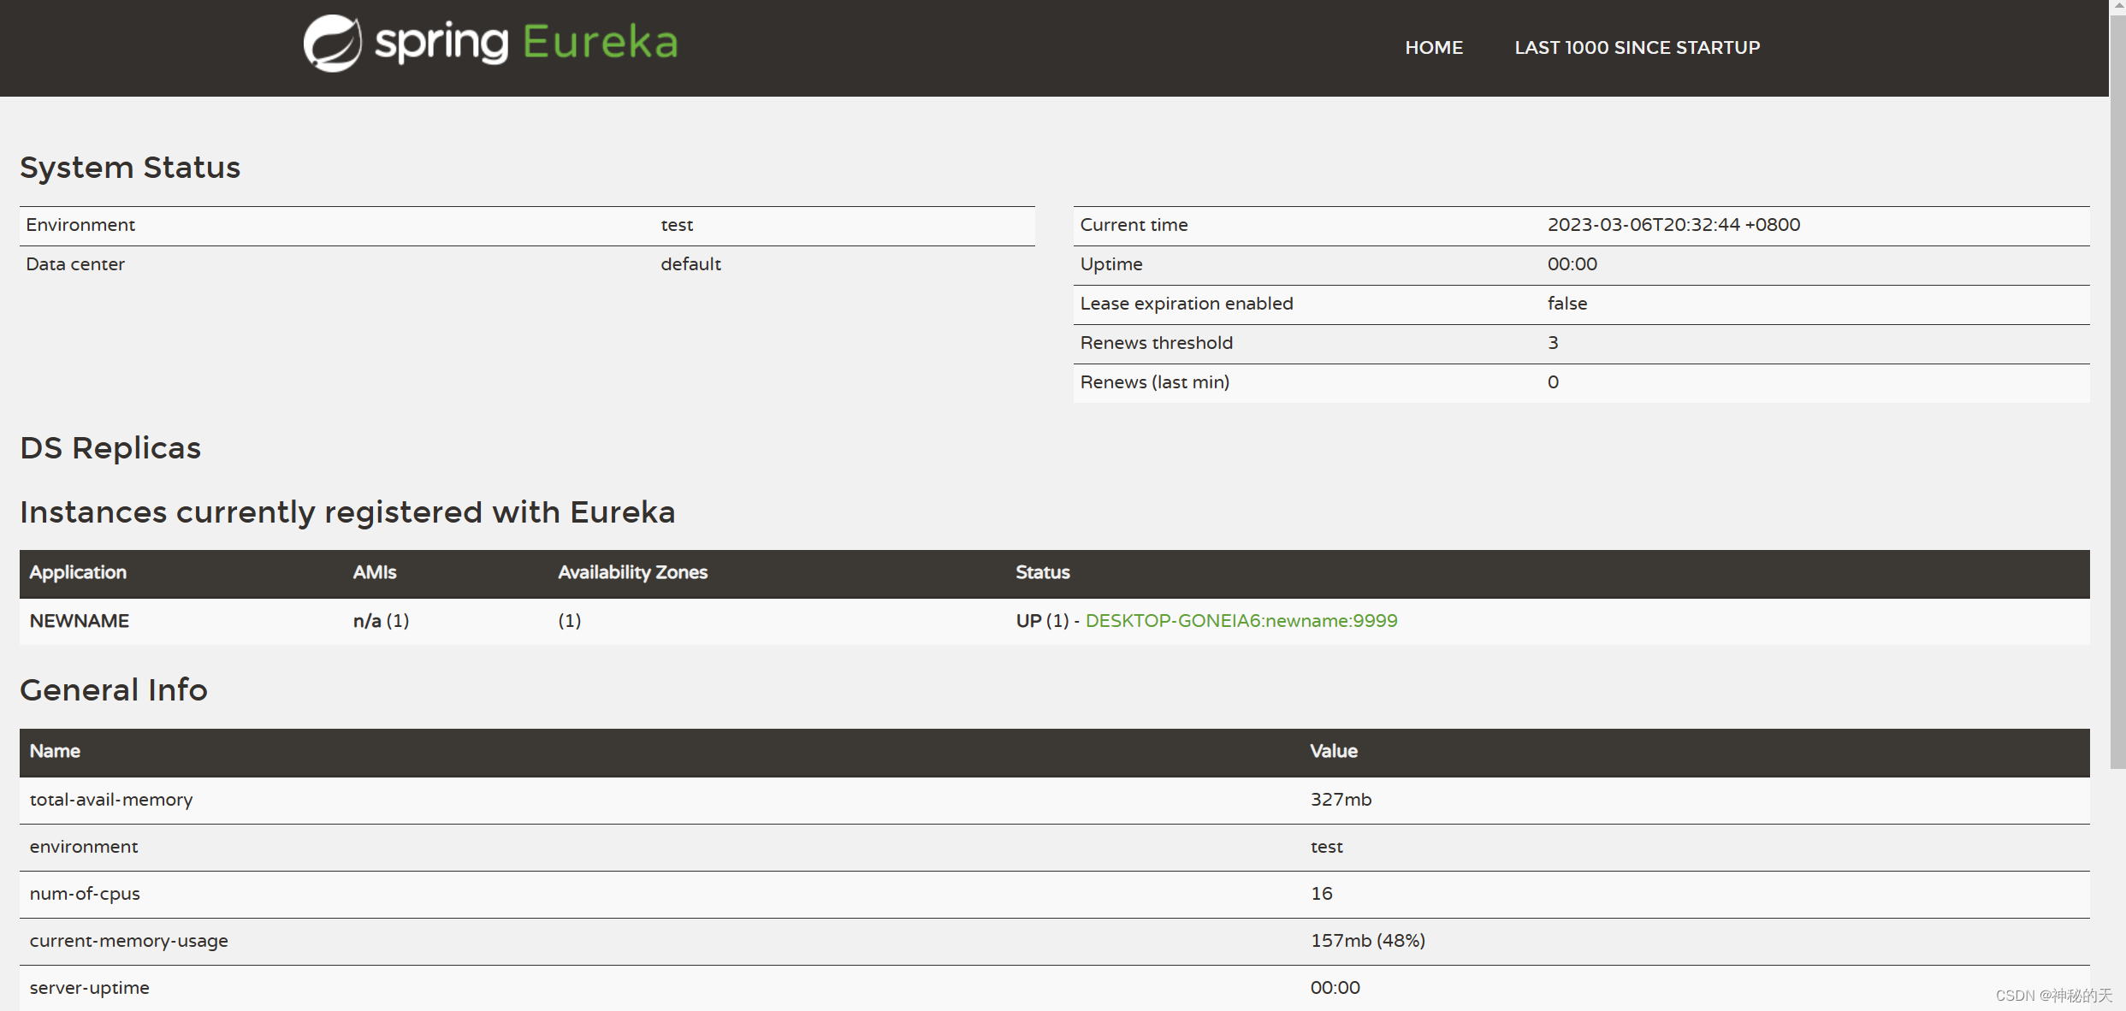Select the 'default' data center value
This screenshot has height=1011, width=2126.
690,264
